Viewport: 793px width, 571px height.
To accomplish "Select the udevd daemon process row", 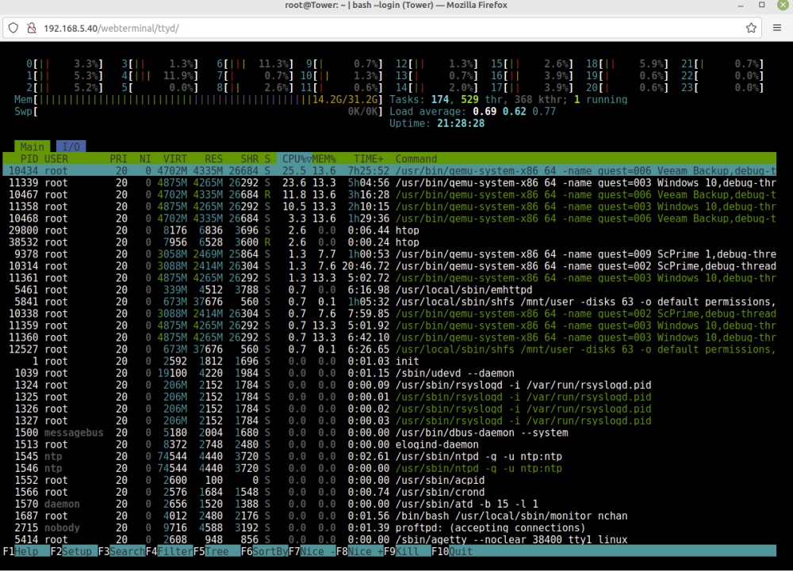I will tap(389, 373).
